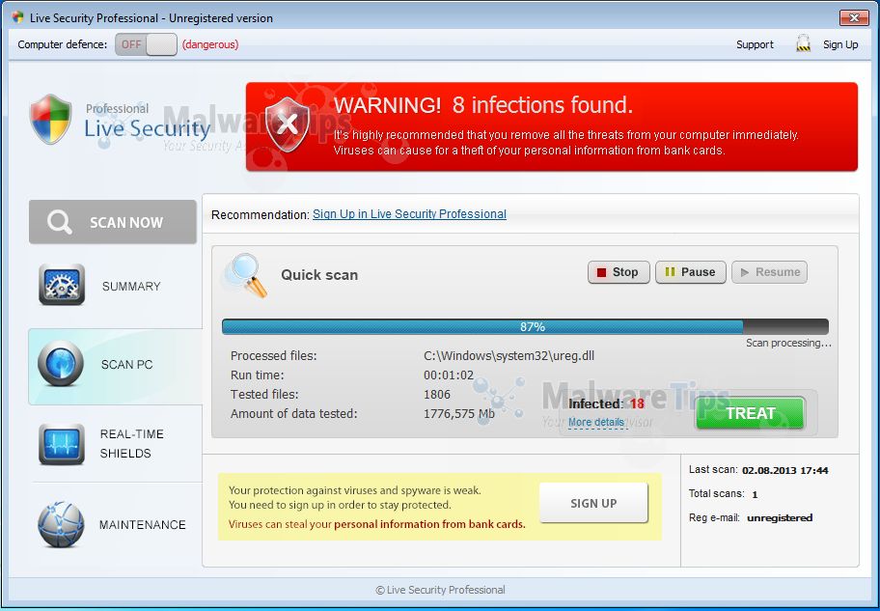Click the Scan processing status text
This screenshot has width=880, height=611.
(x=788, y=343)
